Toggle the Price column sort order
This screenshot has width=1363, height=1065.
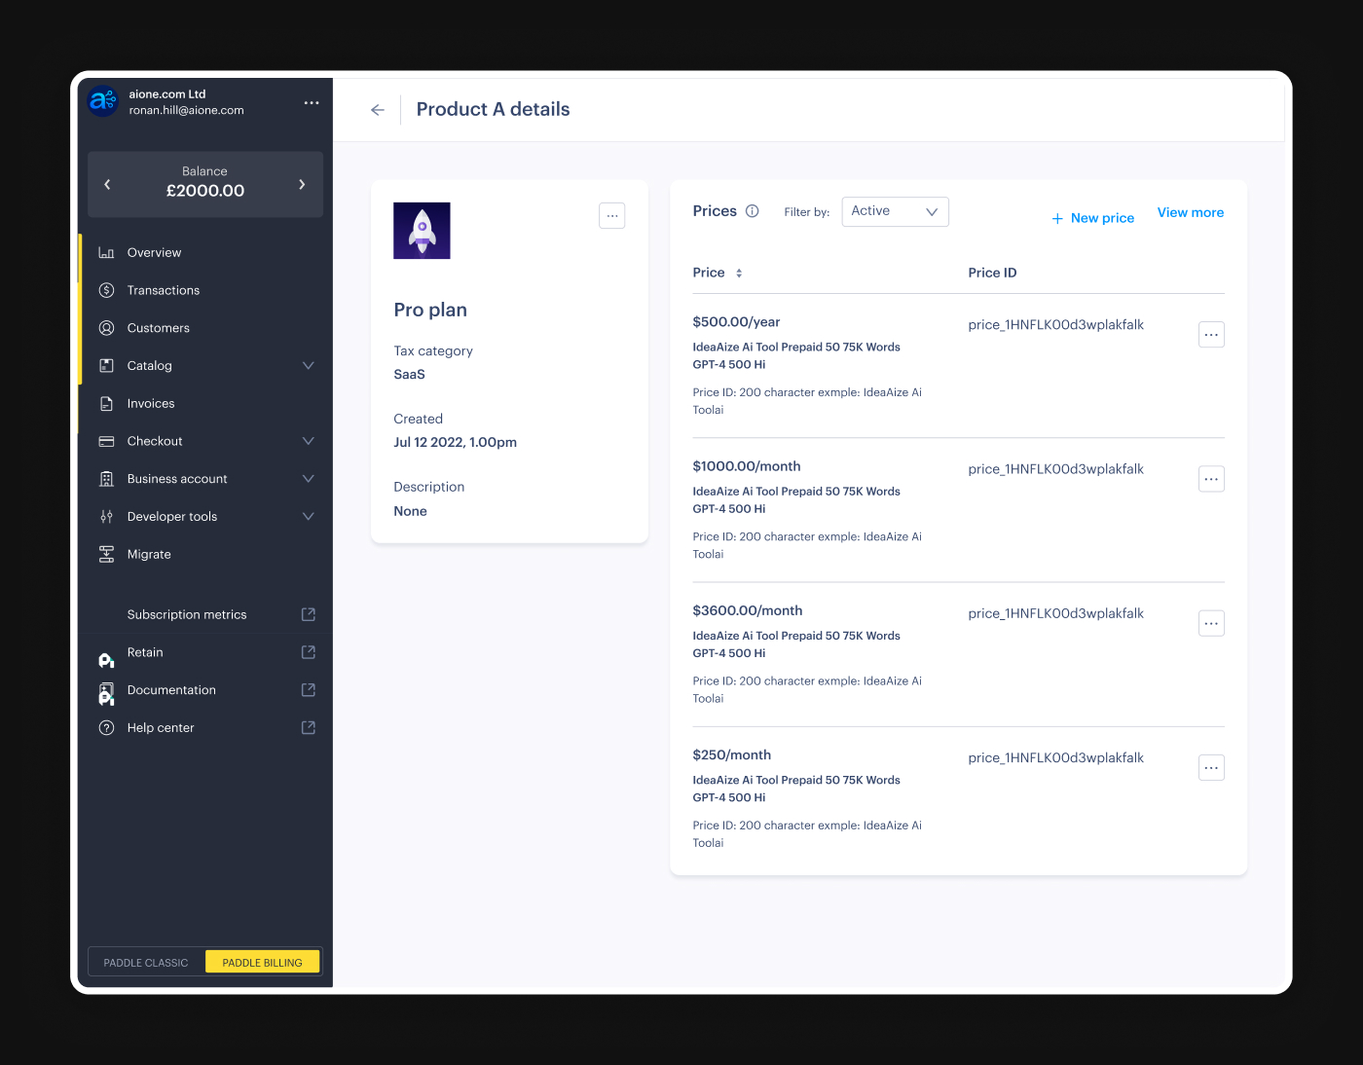(x=738, y=273)
